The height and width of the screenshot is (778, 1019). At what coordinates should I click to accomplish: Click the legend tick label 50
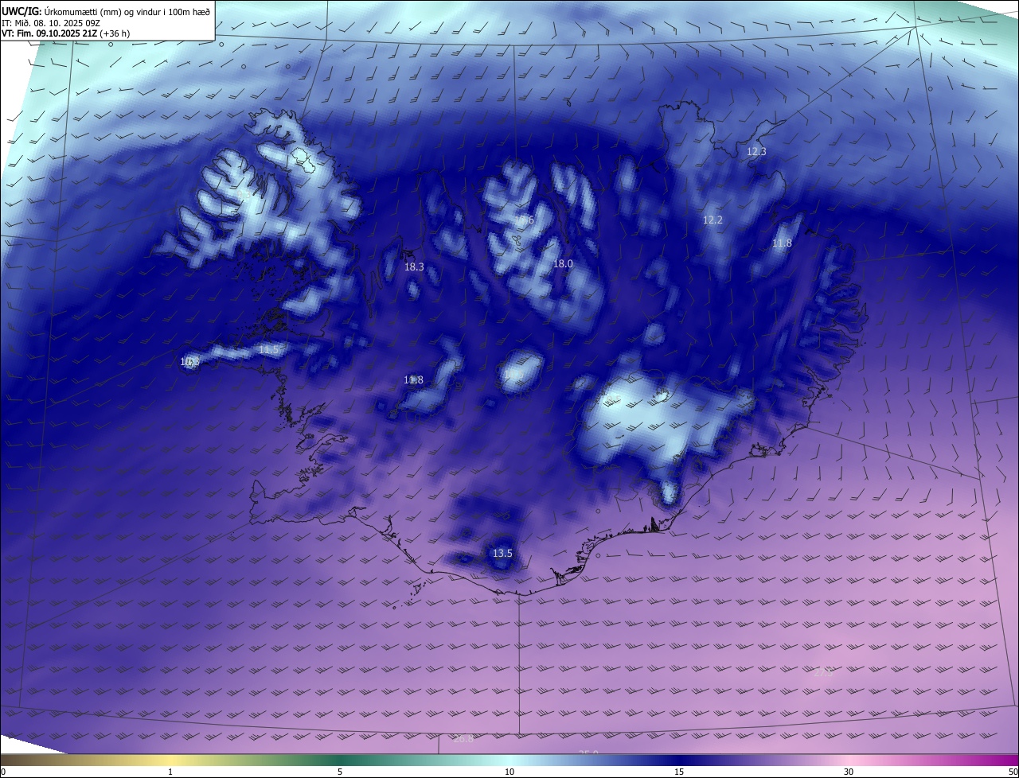click(1013, 772)
